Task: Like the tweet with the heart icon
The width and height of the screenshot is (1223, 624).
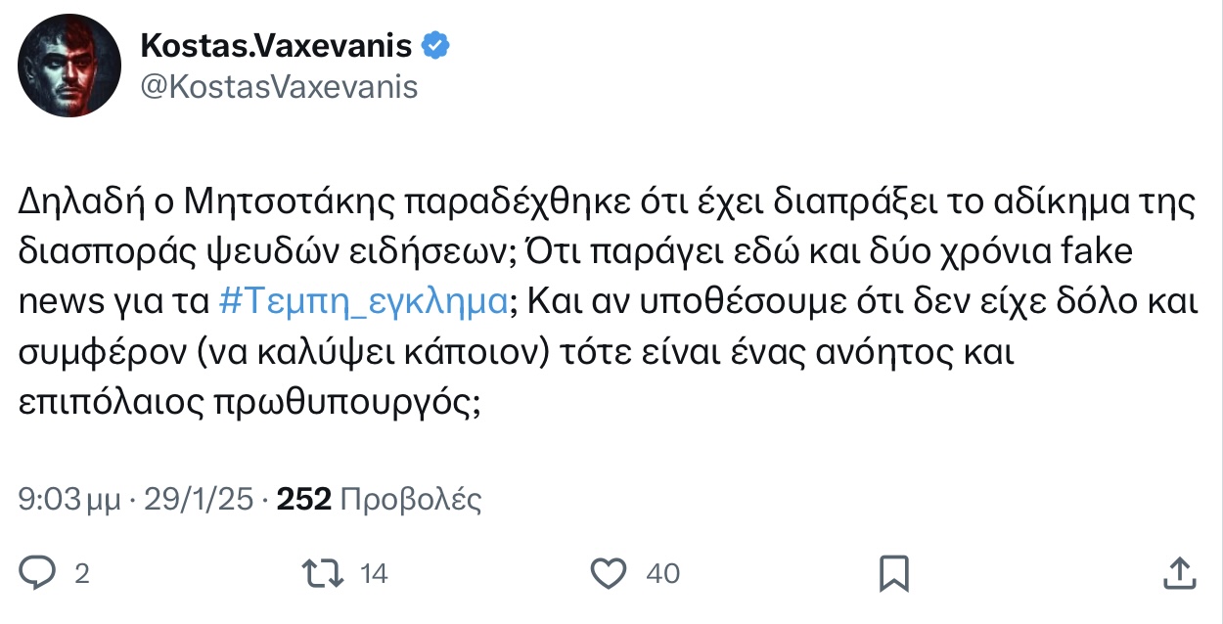Action: click(610, 572)
